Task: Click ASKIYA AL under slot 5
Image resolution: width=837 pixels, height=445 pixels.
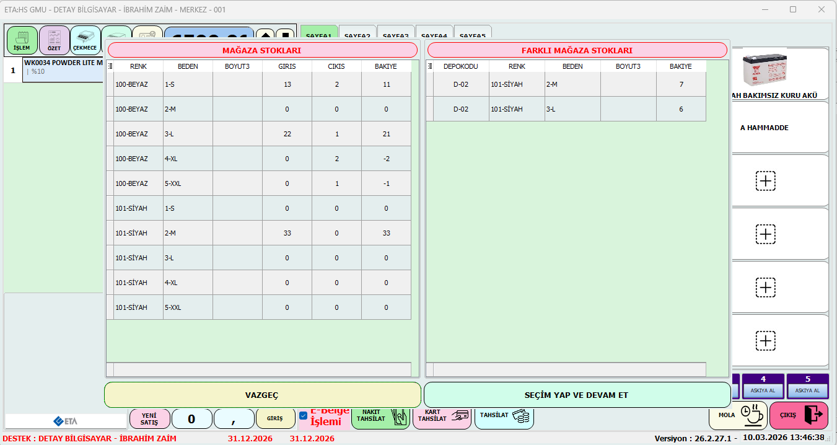Action: coord(807,390)
